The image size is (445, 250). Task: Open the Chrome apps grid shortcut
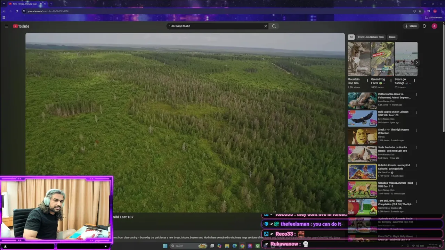[x=4, y=17]
